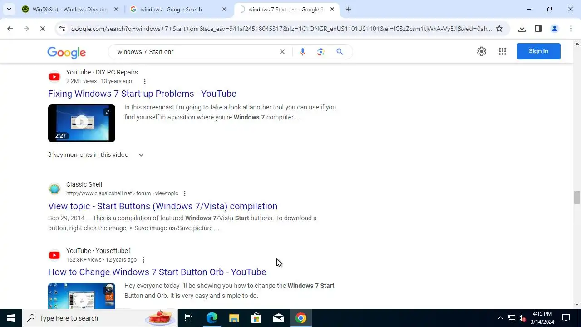Open Mail app from taskbar
The image size is (581, 327).
[279, 318]
